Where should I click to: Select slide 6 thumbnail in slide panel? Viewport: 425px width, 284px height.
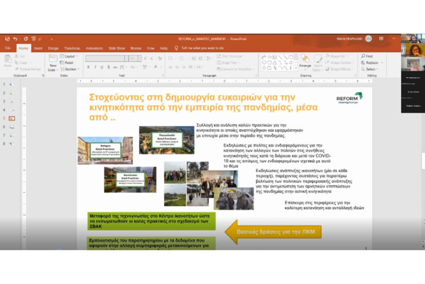point(12,127)
